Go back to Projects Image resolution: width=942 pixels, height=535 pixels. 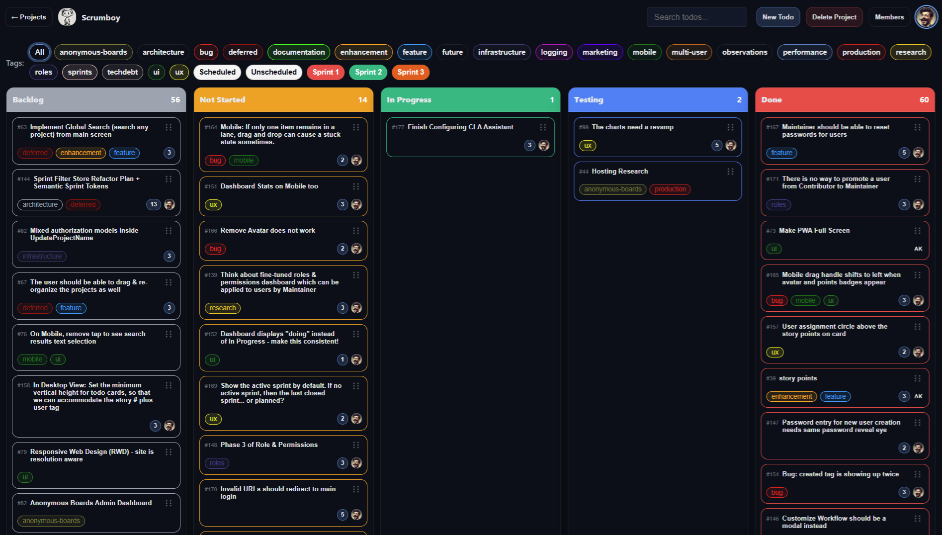29,17
